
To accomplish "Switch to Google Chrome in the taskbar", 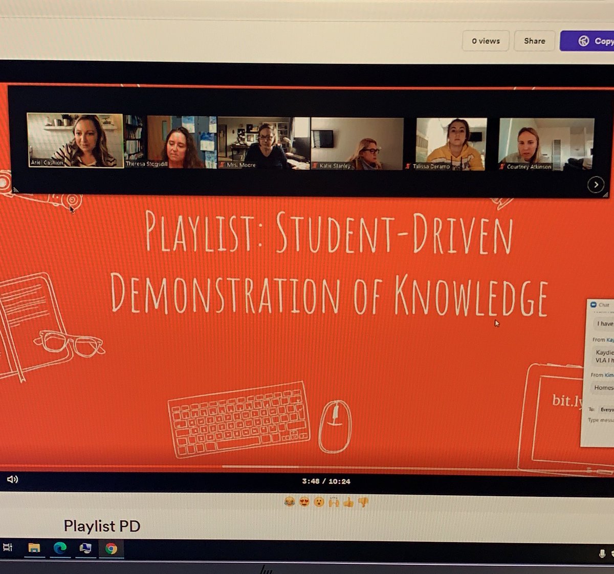I will point(111,549).
